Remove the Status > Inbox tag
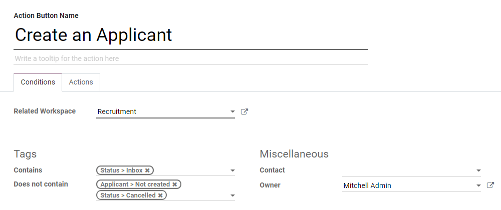This screenshot has height=210, width=501. point(147,170)
